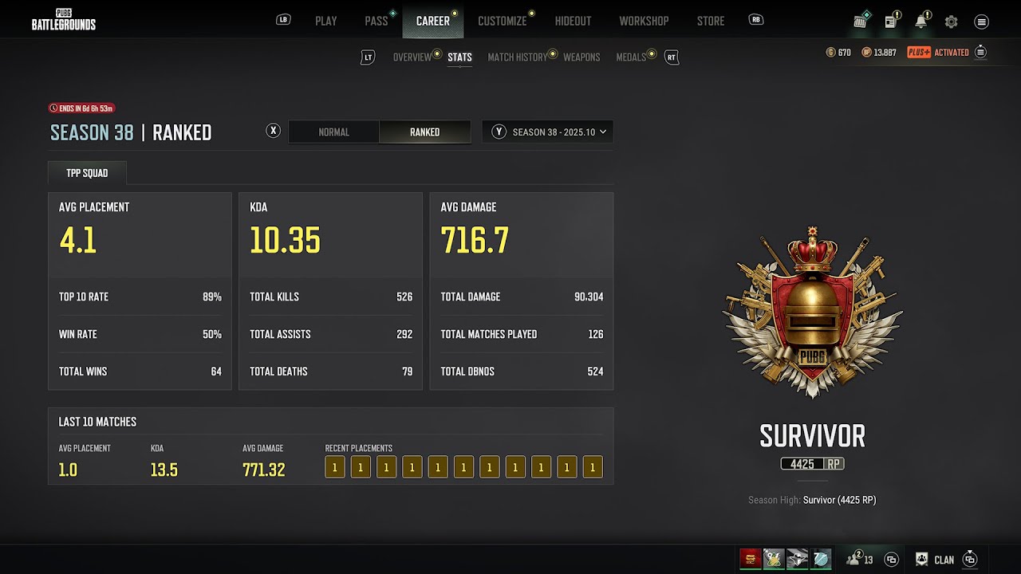The height and width of the screenshot is (574, 1021).
Task: Switch to the STATS sub-tab
Action: [459, 57]
